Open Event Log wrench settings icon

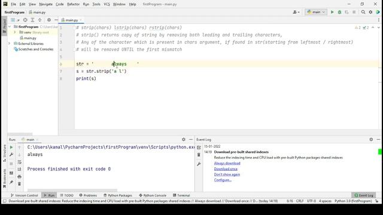pyautogui.click(x=199, y=164)
